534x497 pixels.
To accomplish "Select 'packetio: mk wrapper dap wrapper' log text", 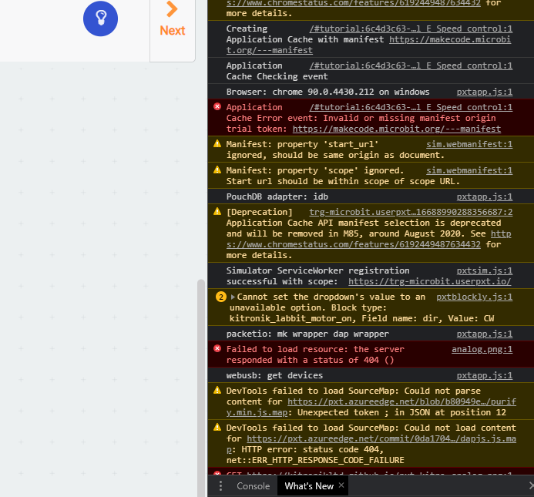I will (307, 334).
